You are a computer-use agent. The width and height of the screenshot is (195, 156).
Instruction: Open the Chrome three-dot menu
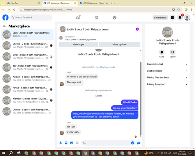191,9
